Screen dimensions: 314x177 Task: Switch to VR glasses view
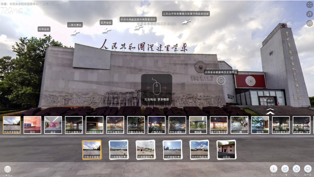coord(309,23)
